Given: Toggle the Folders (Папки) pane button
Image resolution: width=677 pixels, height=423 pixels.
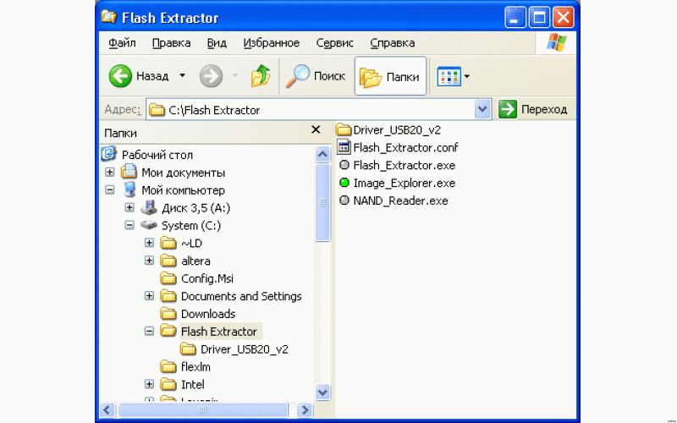Looking at the screenshot, I should pos(390,76).
